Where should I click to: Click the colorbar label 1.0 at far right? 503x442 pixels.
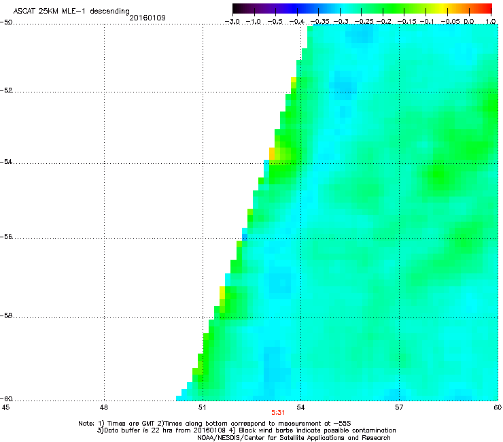(x=491, y=22)
